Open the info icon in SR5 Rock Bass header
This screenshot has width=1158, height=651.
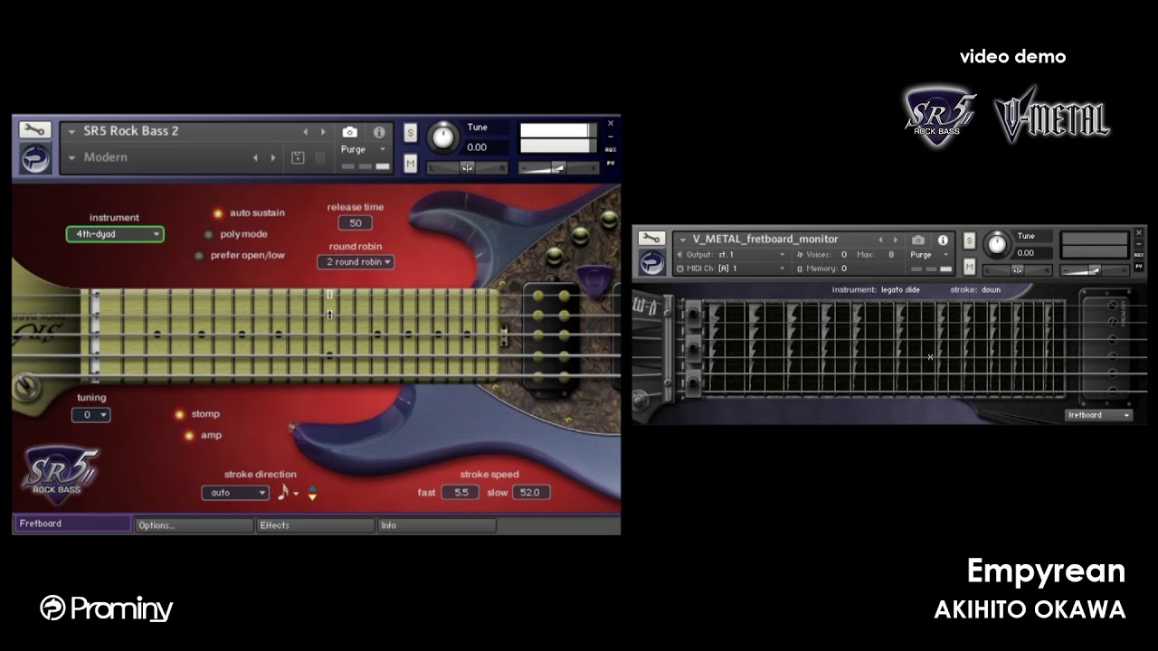[379, 132]
